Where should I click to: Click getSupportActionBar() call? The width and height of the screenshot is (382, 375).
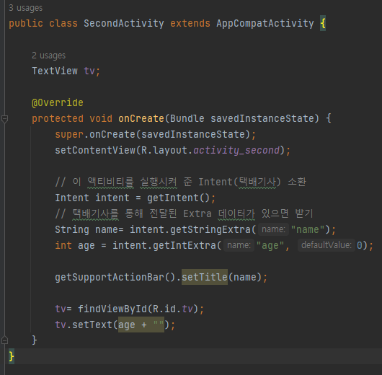click(x=115, y=277)
